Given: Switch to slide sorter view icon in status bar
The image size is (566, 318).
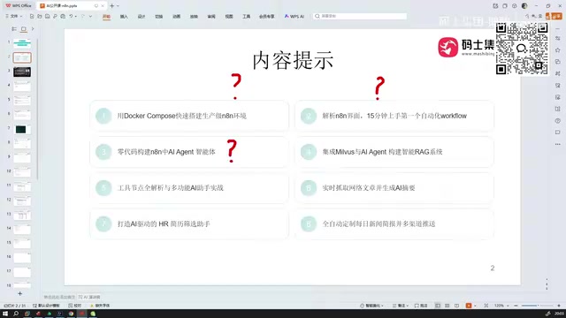Looking at the screenshot, I should coord(447,306).
